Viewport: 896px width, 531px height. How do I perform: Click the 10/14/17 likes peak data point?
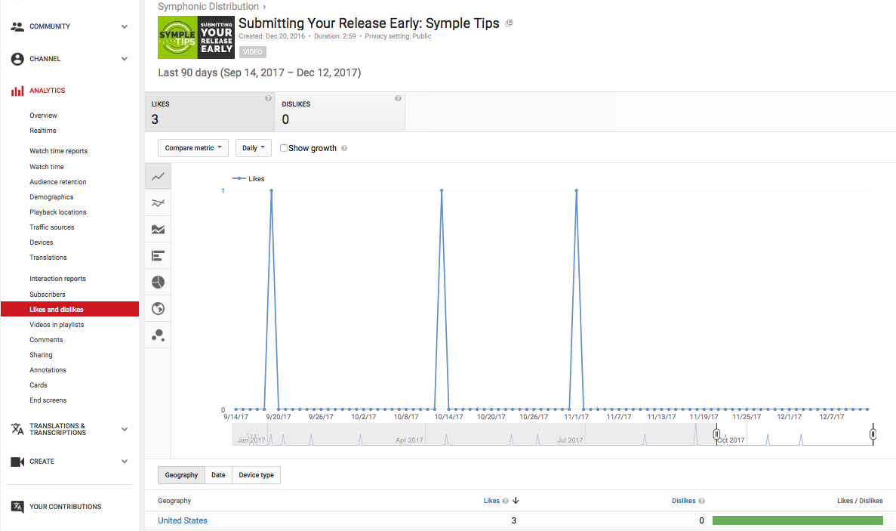point(442,190)
